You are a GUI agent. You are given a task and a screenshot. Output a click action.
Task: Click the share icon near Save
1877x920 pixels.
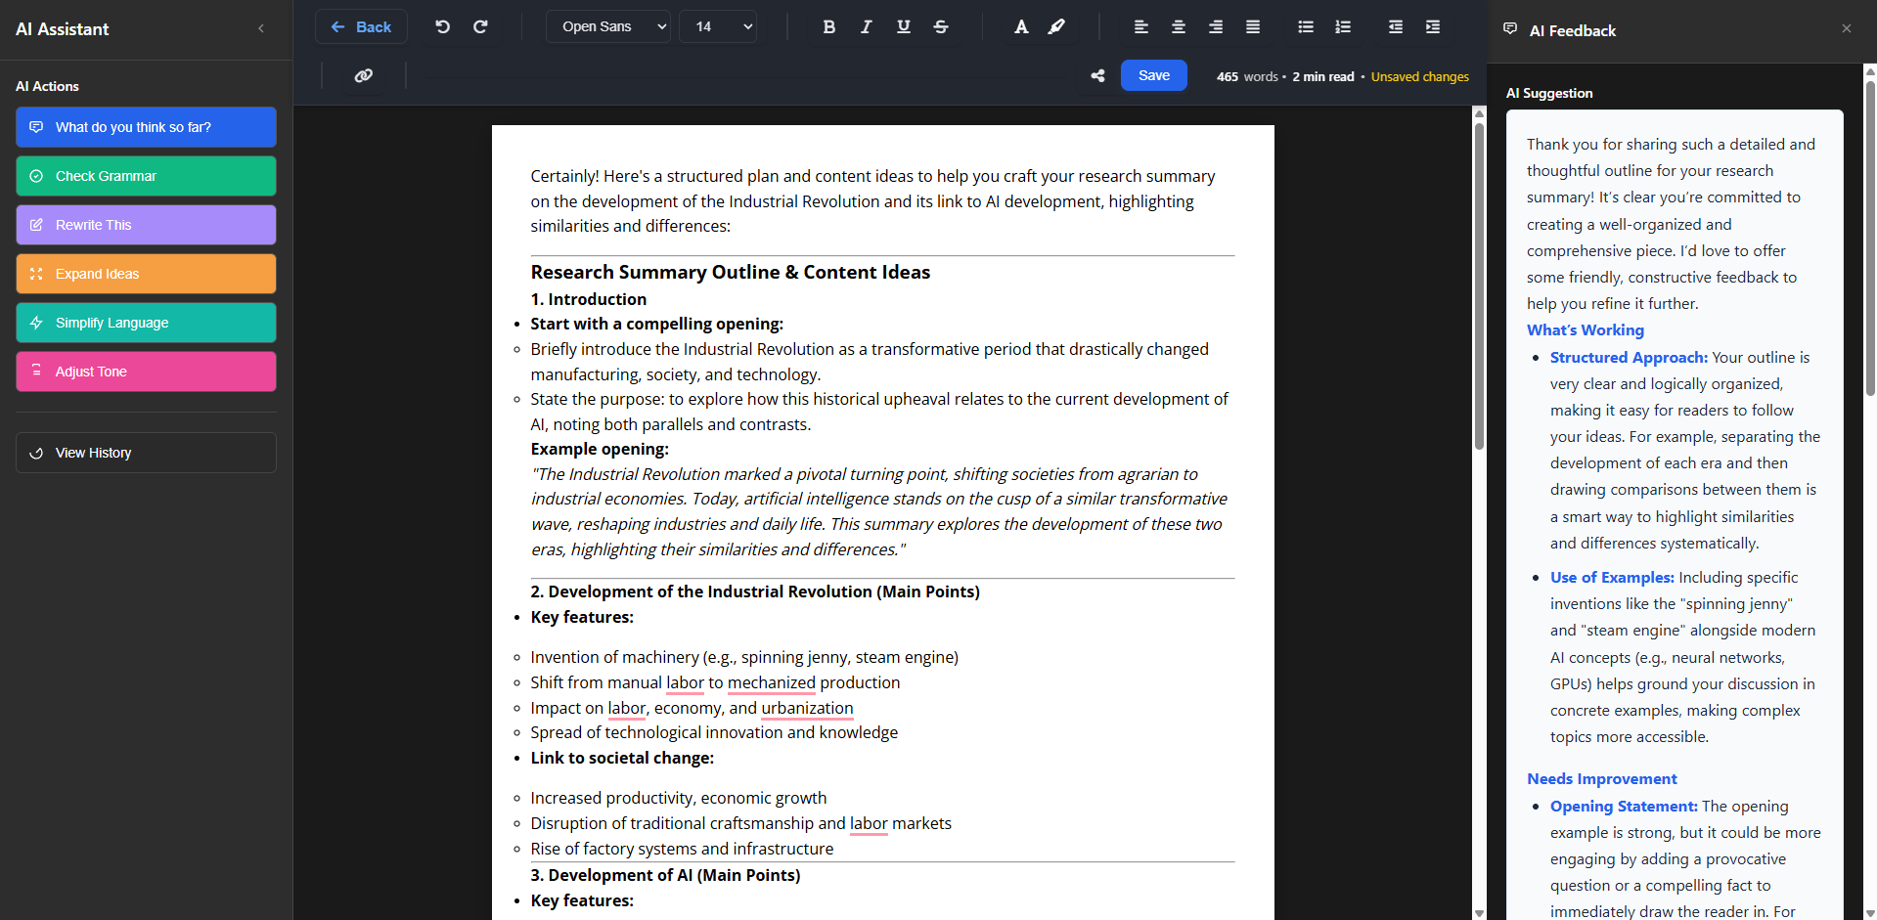pos(1096,75)
